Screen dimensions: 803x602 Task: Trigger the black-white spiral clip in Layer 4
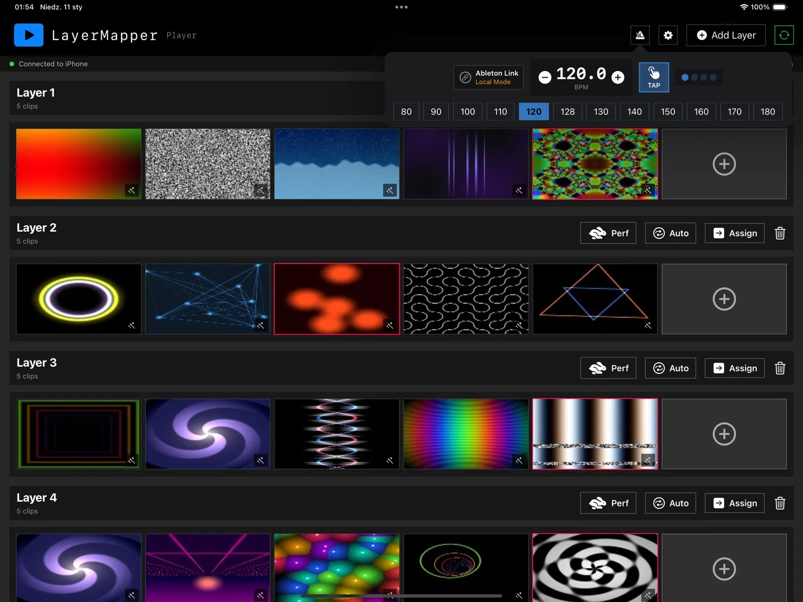click(x=595, y=568)
